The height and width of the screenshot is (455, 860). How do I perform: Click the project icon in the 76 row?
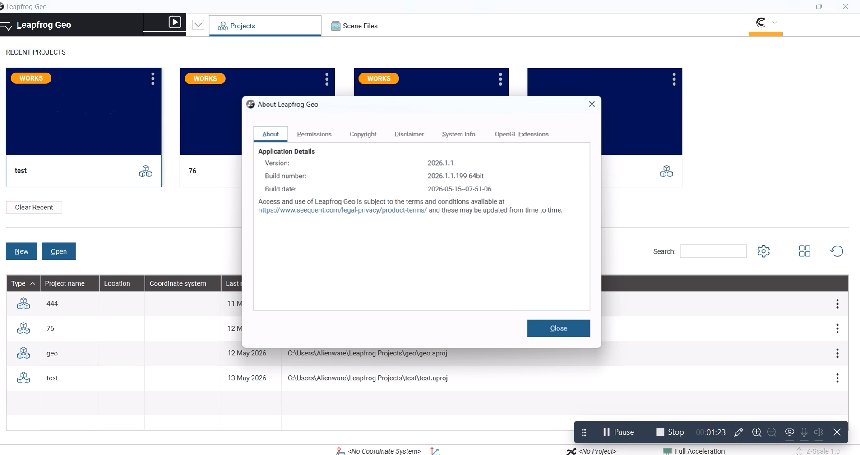(x=23, y=328)
